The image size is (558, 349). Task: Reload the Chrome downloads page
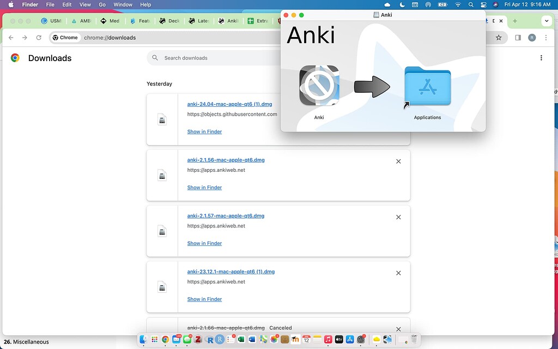point(39,38)
